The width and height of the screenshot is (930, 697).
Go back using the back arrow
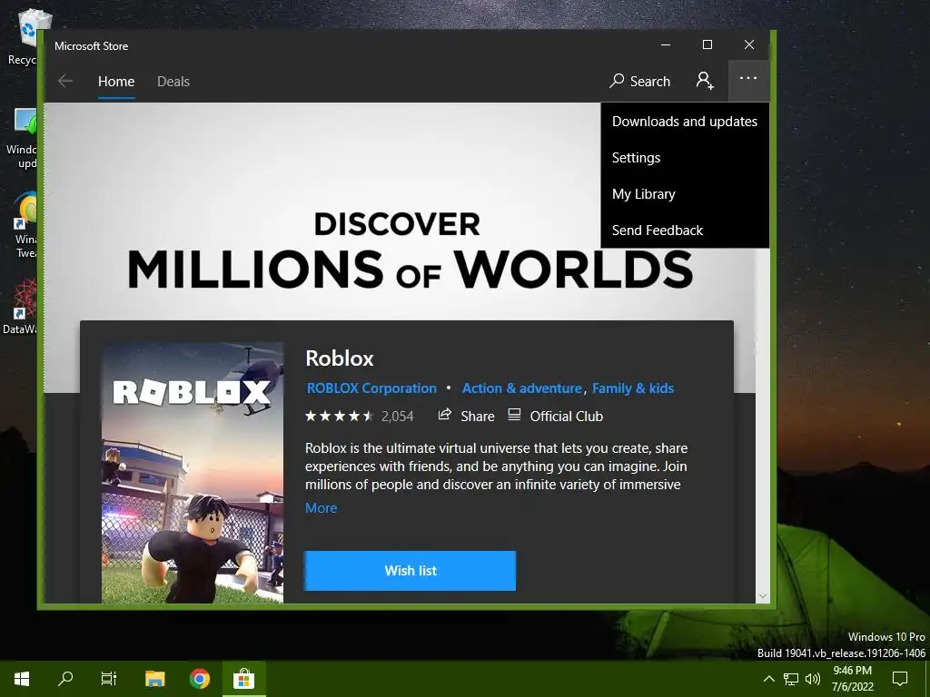[65, 81]
